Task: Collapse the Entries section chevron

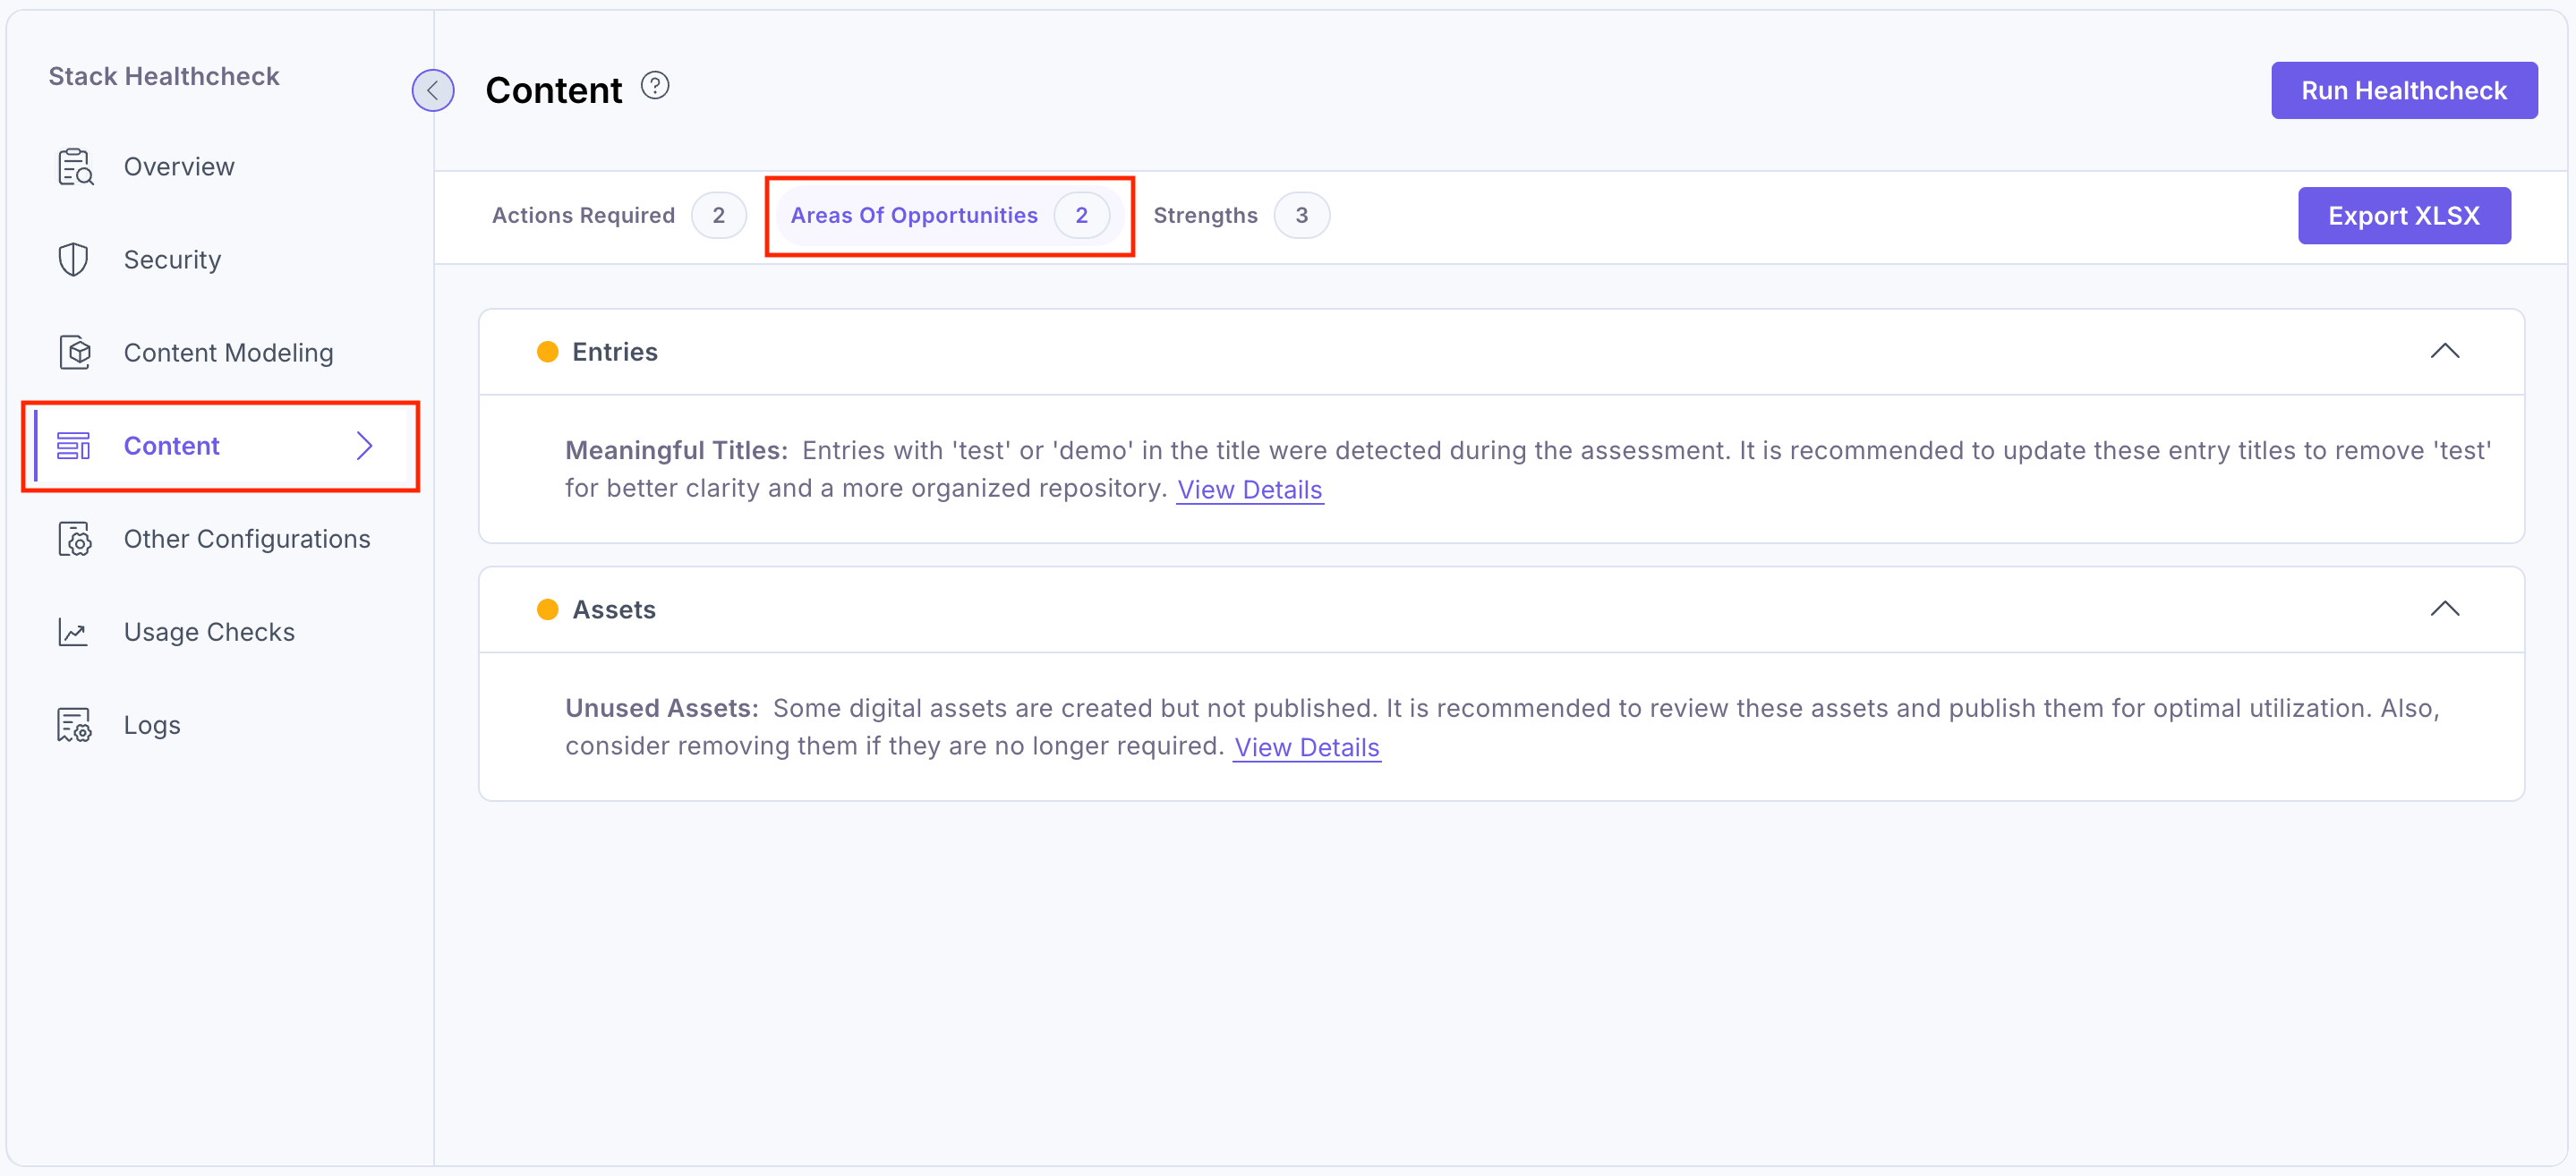Action: click(2444, 352)
